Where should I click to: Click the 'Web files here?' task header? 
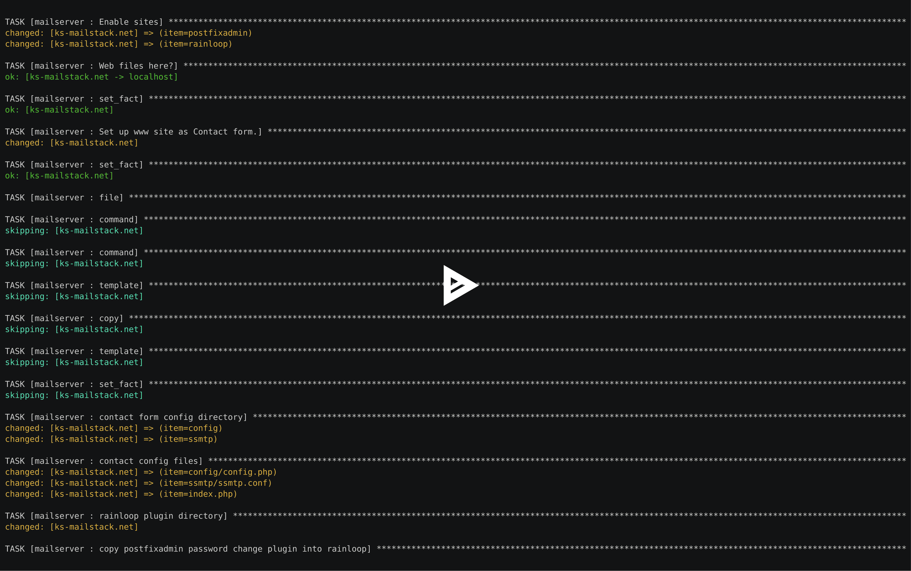click(x=91, y=66)
